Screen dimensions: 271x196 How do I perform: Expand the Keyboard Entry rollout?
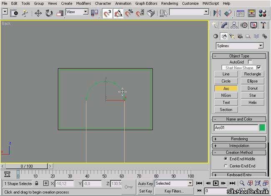click(x=239, y=175)
